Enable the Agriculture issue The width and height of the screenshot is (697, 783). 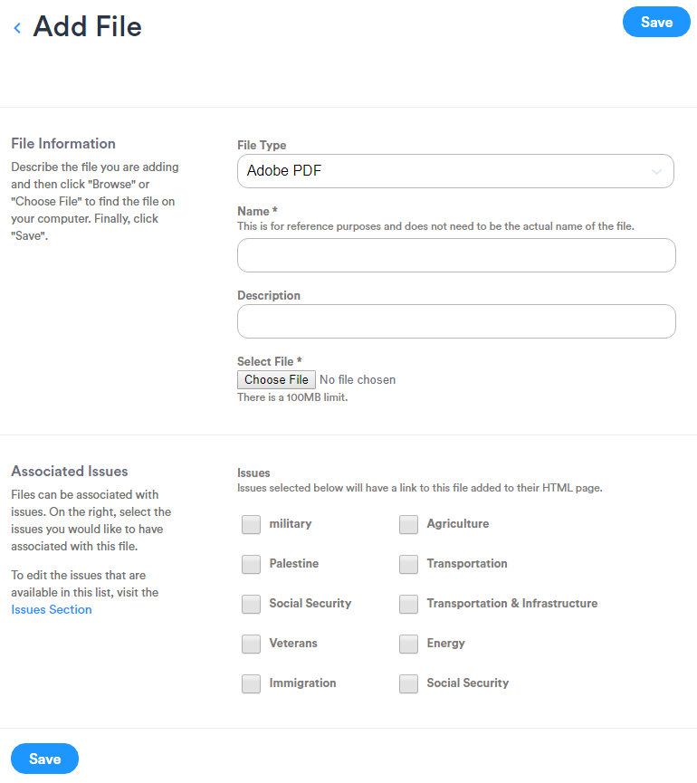pyautogui.click(x=408, y=524)
